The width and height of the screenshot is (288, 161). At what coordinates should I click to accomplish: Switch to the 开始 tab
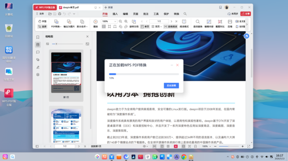(105, 14)
